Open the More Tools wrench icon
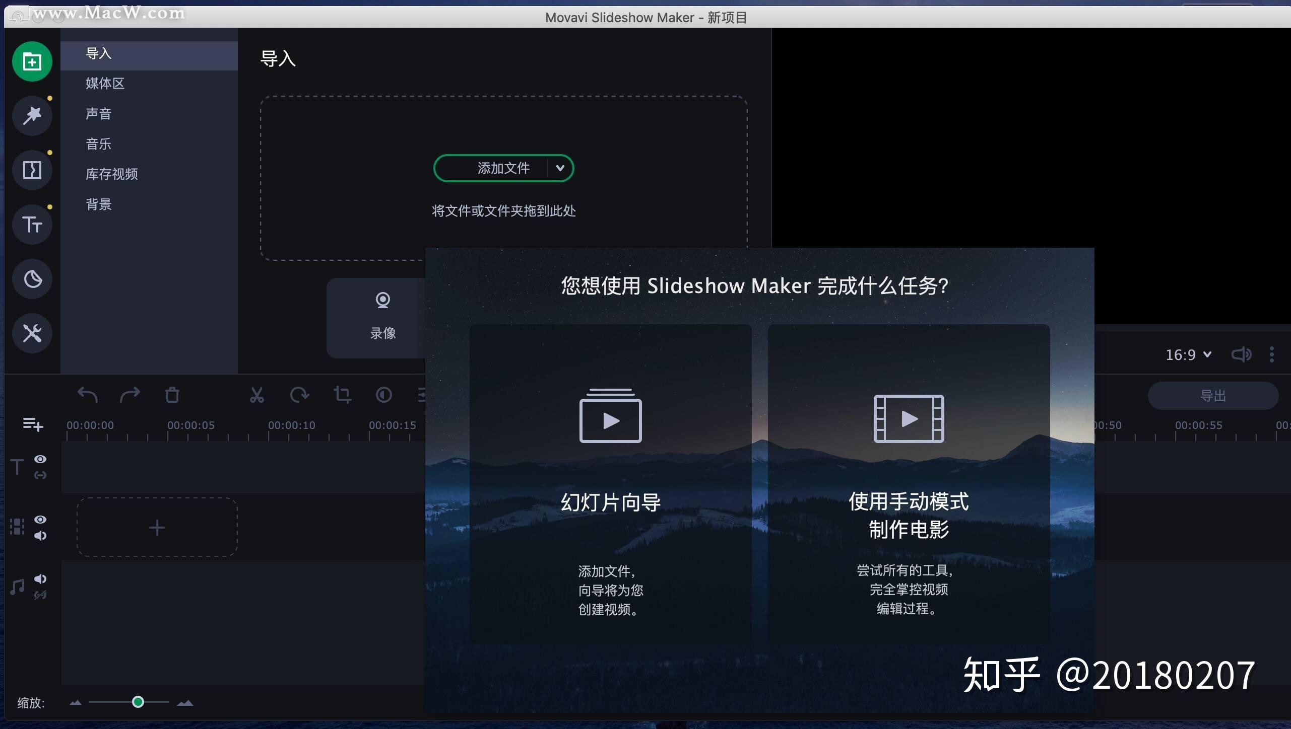 point(32,333)
